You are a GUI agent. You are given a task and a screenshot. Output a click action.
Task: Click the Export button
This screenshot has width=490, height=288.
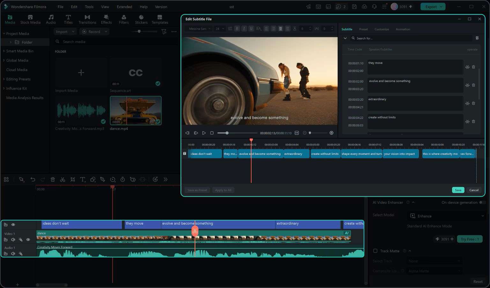[x=433, y=7]
